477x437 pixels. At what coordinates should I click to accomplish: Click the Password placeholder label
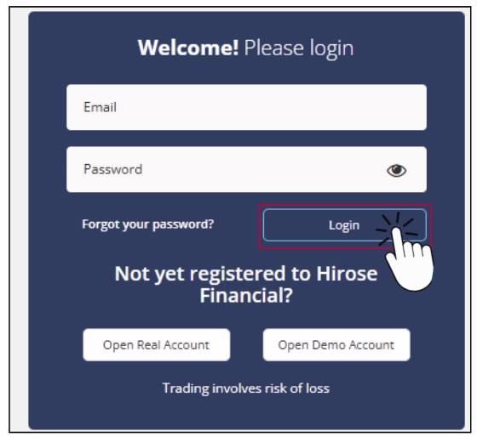[x=112, y=169]
